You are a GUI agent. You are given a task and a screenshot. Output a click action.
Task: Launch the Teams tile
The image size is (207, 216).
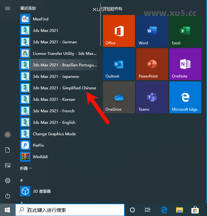tap(152, 97)
